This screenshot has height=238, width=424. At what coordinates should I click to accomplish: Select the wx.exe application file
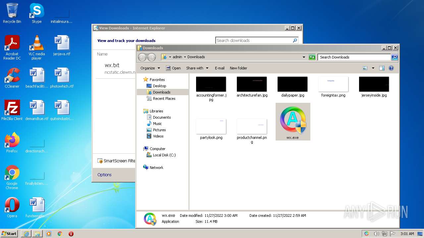click(293, 122)
